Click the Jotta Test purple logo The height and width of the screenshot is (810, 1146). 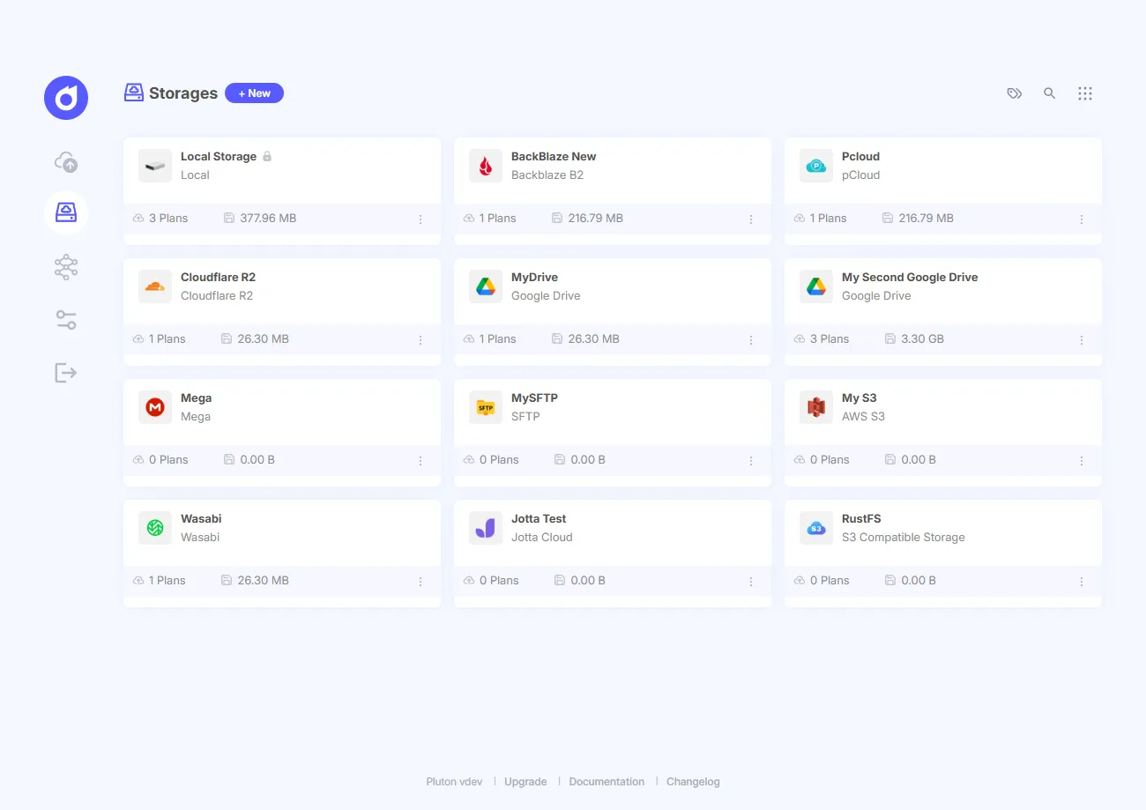pos(486,528)
